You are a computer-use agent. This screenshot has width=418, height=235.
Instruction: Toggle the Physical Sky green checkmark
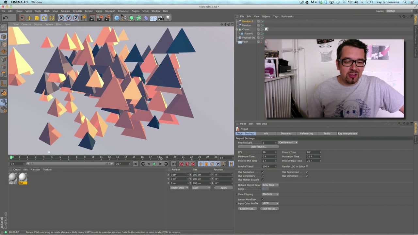click(262, 38)
